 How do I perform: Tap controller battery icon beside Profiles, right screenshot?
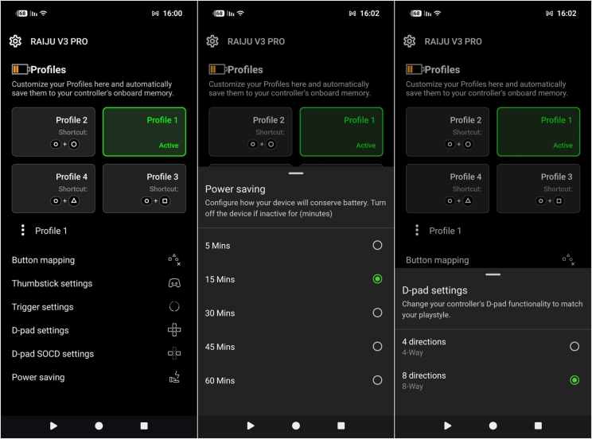point(415,69)
